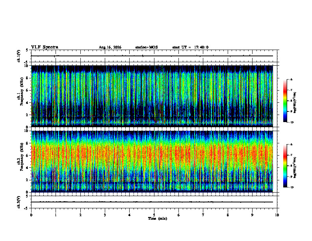
Task: Click the "3" tick on the Time axis
Action: point(105,215)
